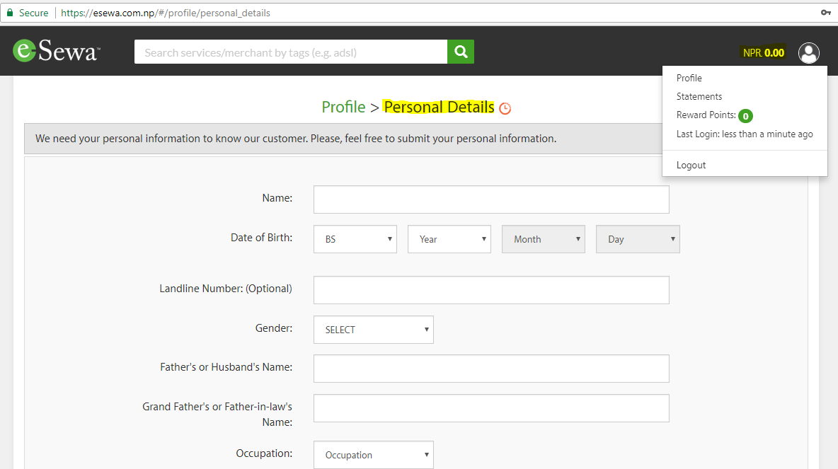This screenshot has height=469, width=838.
Task: Open the Day dropdown
Action: point(637,238)
